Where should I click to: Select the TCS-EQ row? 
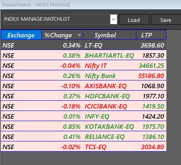click(x=84, y=147)
